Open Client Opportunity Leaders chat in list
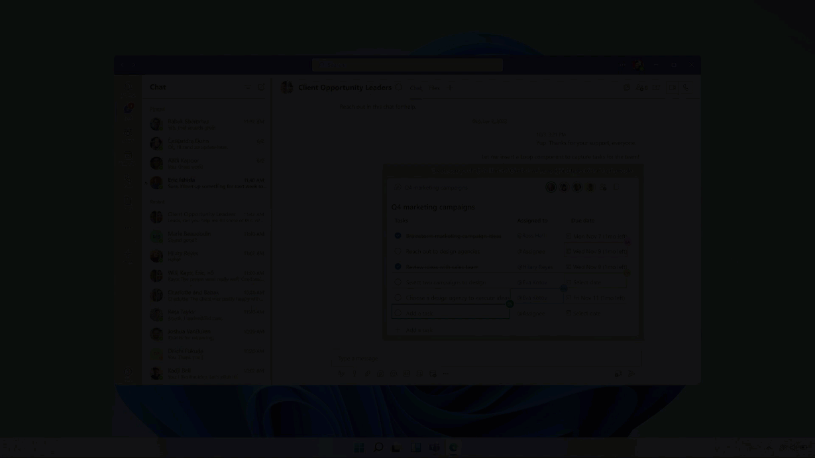 (207, 217)
